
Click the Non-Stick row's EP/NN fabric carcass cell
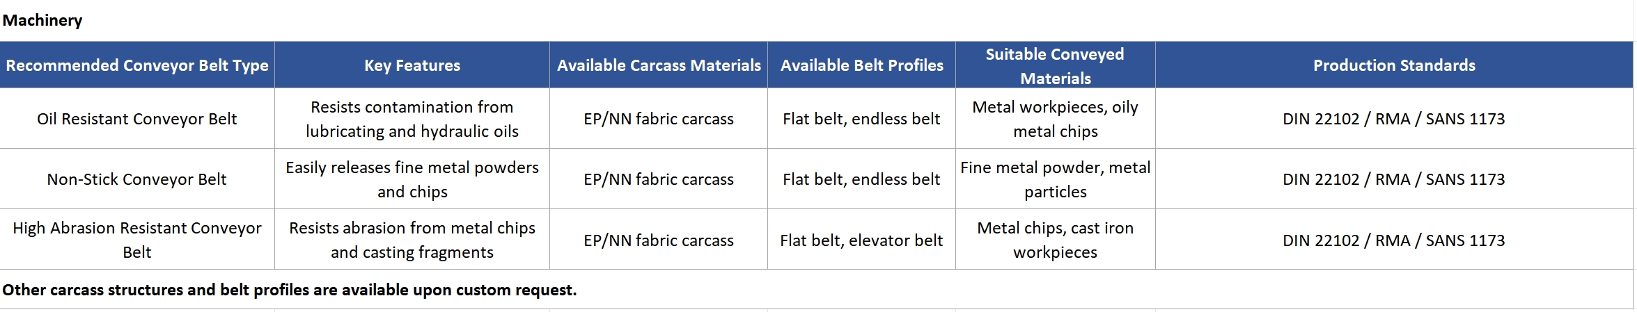pyautogui.click(x=659, y=179)
